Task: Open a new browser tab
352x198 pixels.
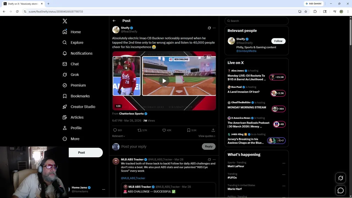Action: [x=48, y=4]
